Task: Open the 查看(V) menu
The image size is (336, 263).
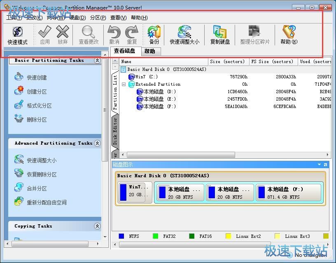Action: point(118,18)
